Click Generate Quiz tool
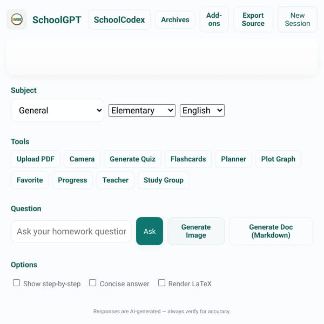This screenshot has height=324, width=324. click(132, 159)
